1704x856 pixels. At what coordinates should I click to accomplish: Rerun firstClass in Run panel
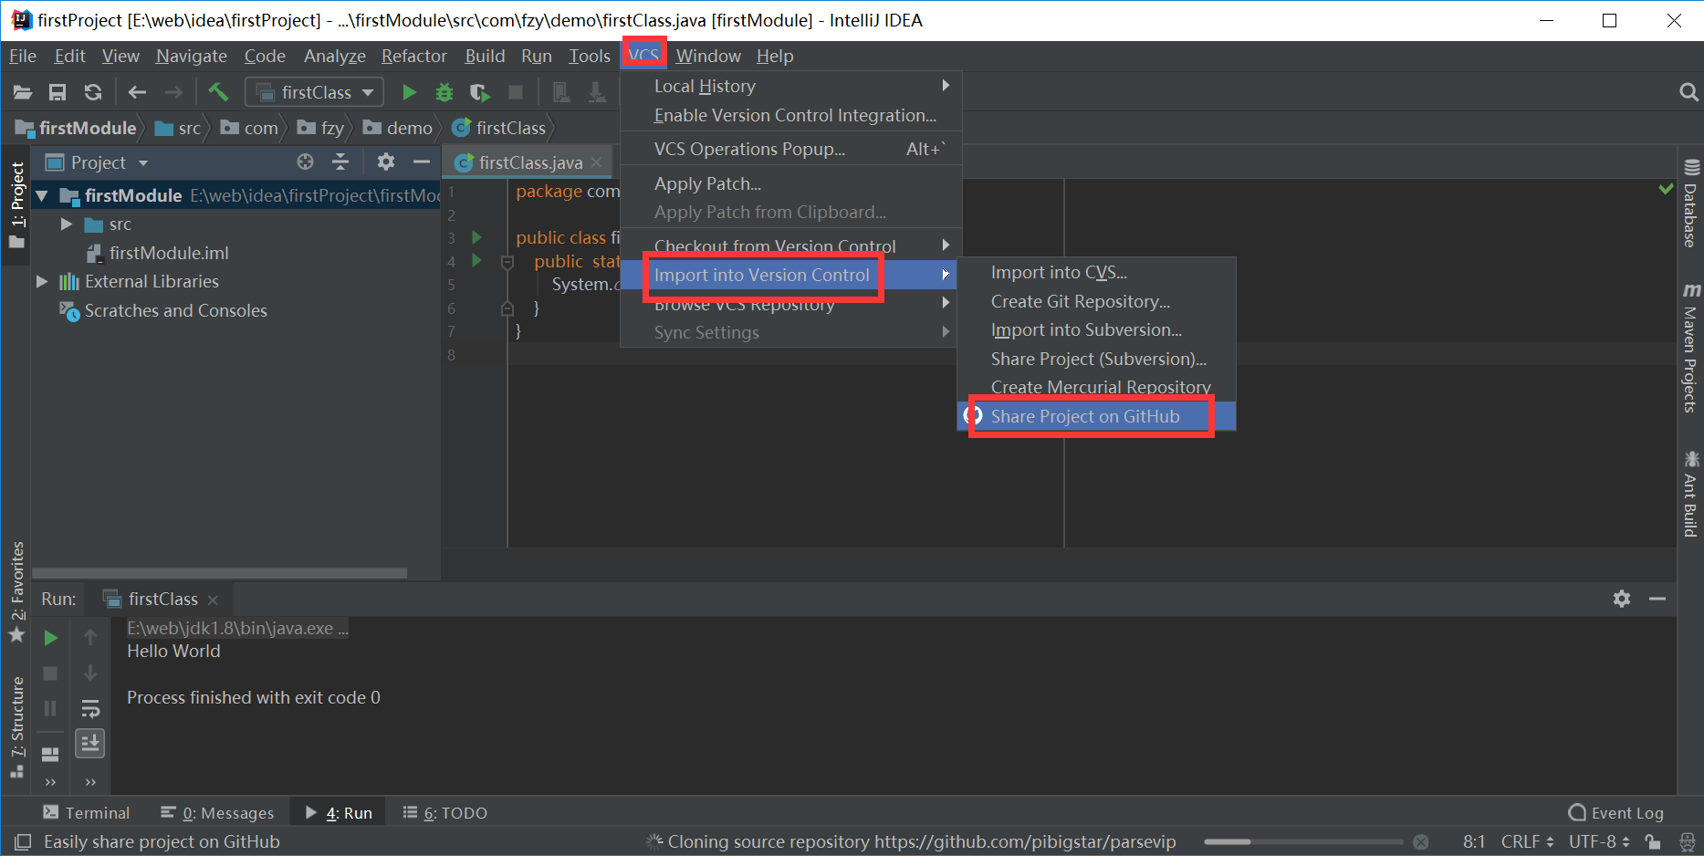coord(51,638)
